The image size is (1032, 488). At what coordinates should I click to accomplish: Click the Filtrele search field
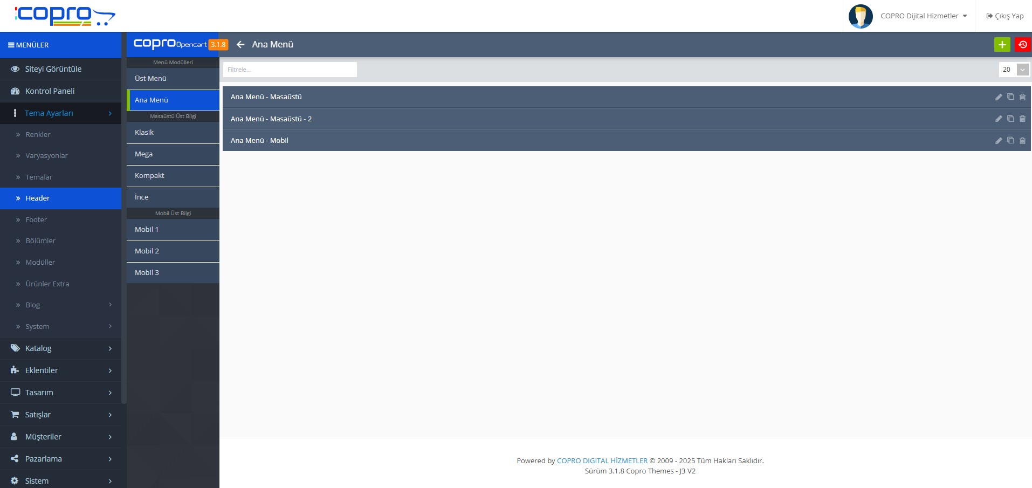click(x=290, y=70)
